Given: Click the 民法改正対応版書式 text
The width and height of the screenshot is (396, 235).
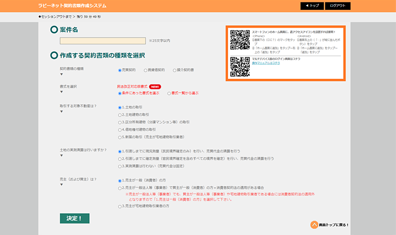Looking at the screenshot, I should (x=132, y=86).
